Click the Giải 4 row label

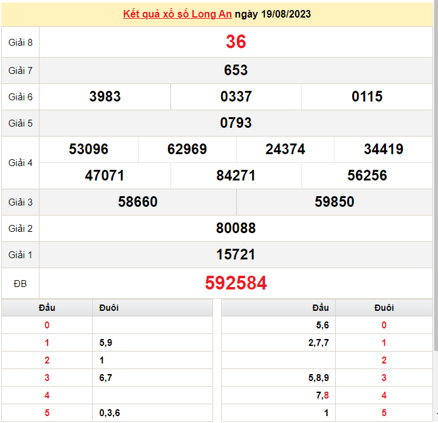(20, 162)
